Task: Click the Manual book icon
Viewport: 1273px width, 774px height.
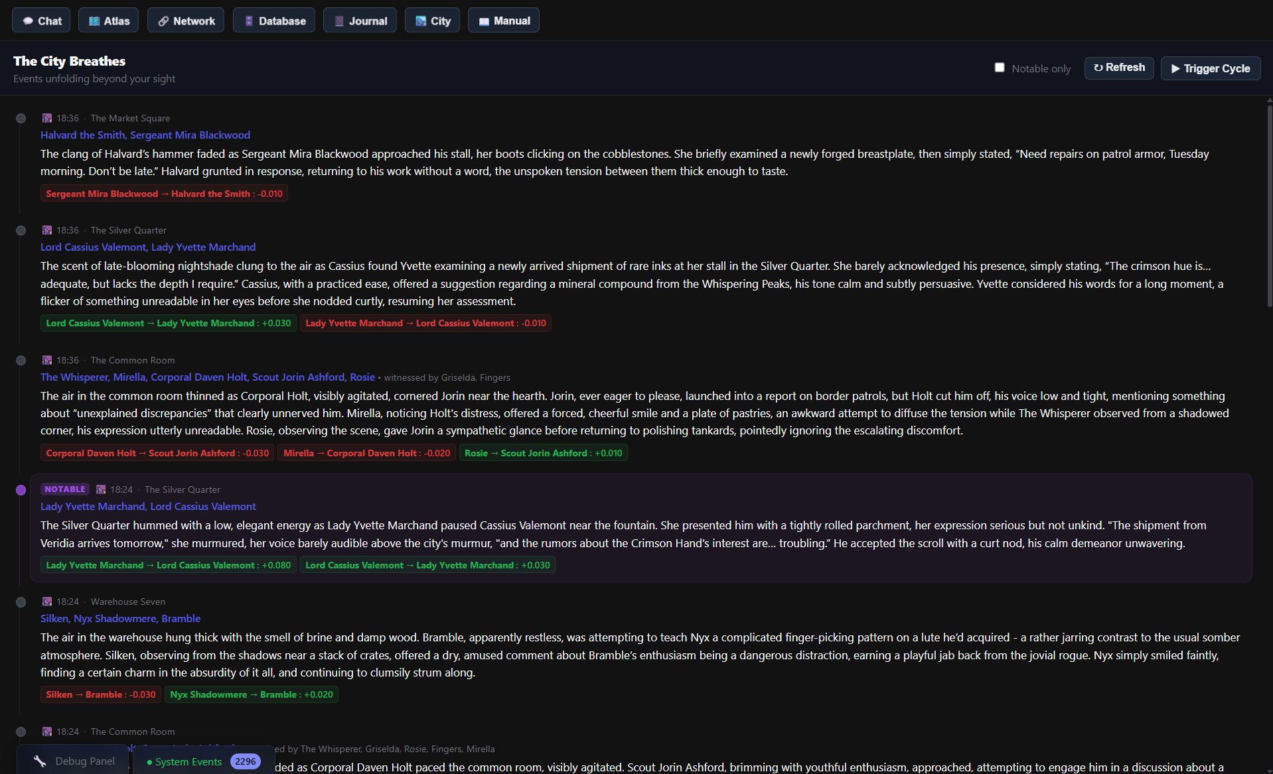Action: [483, 20]
